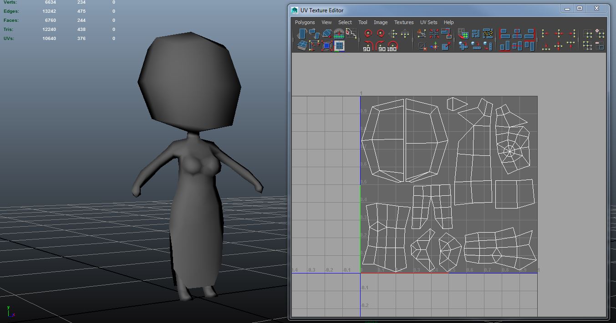Screen dimensions: 616x323
Task: Click the character's head in the 3D viewport
Action: coord(189,81)
